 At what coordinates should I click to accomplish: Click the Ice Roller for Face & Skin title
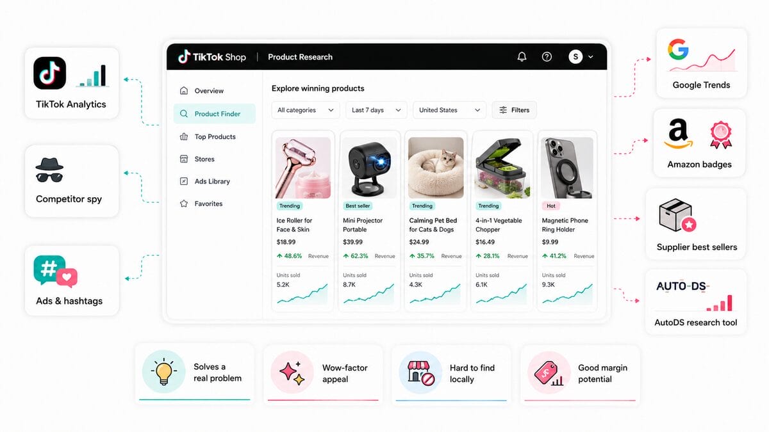click(295, 225)
